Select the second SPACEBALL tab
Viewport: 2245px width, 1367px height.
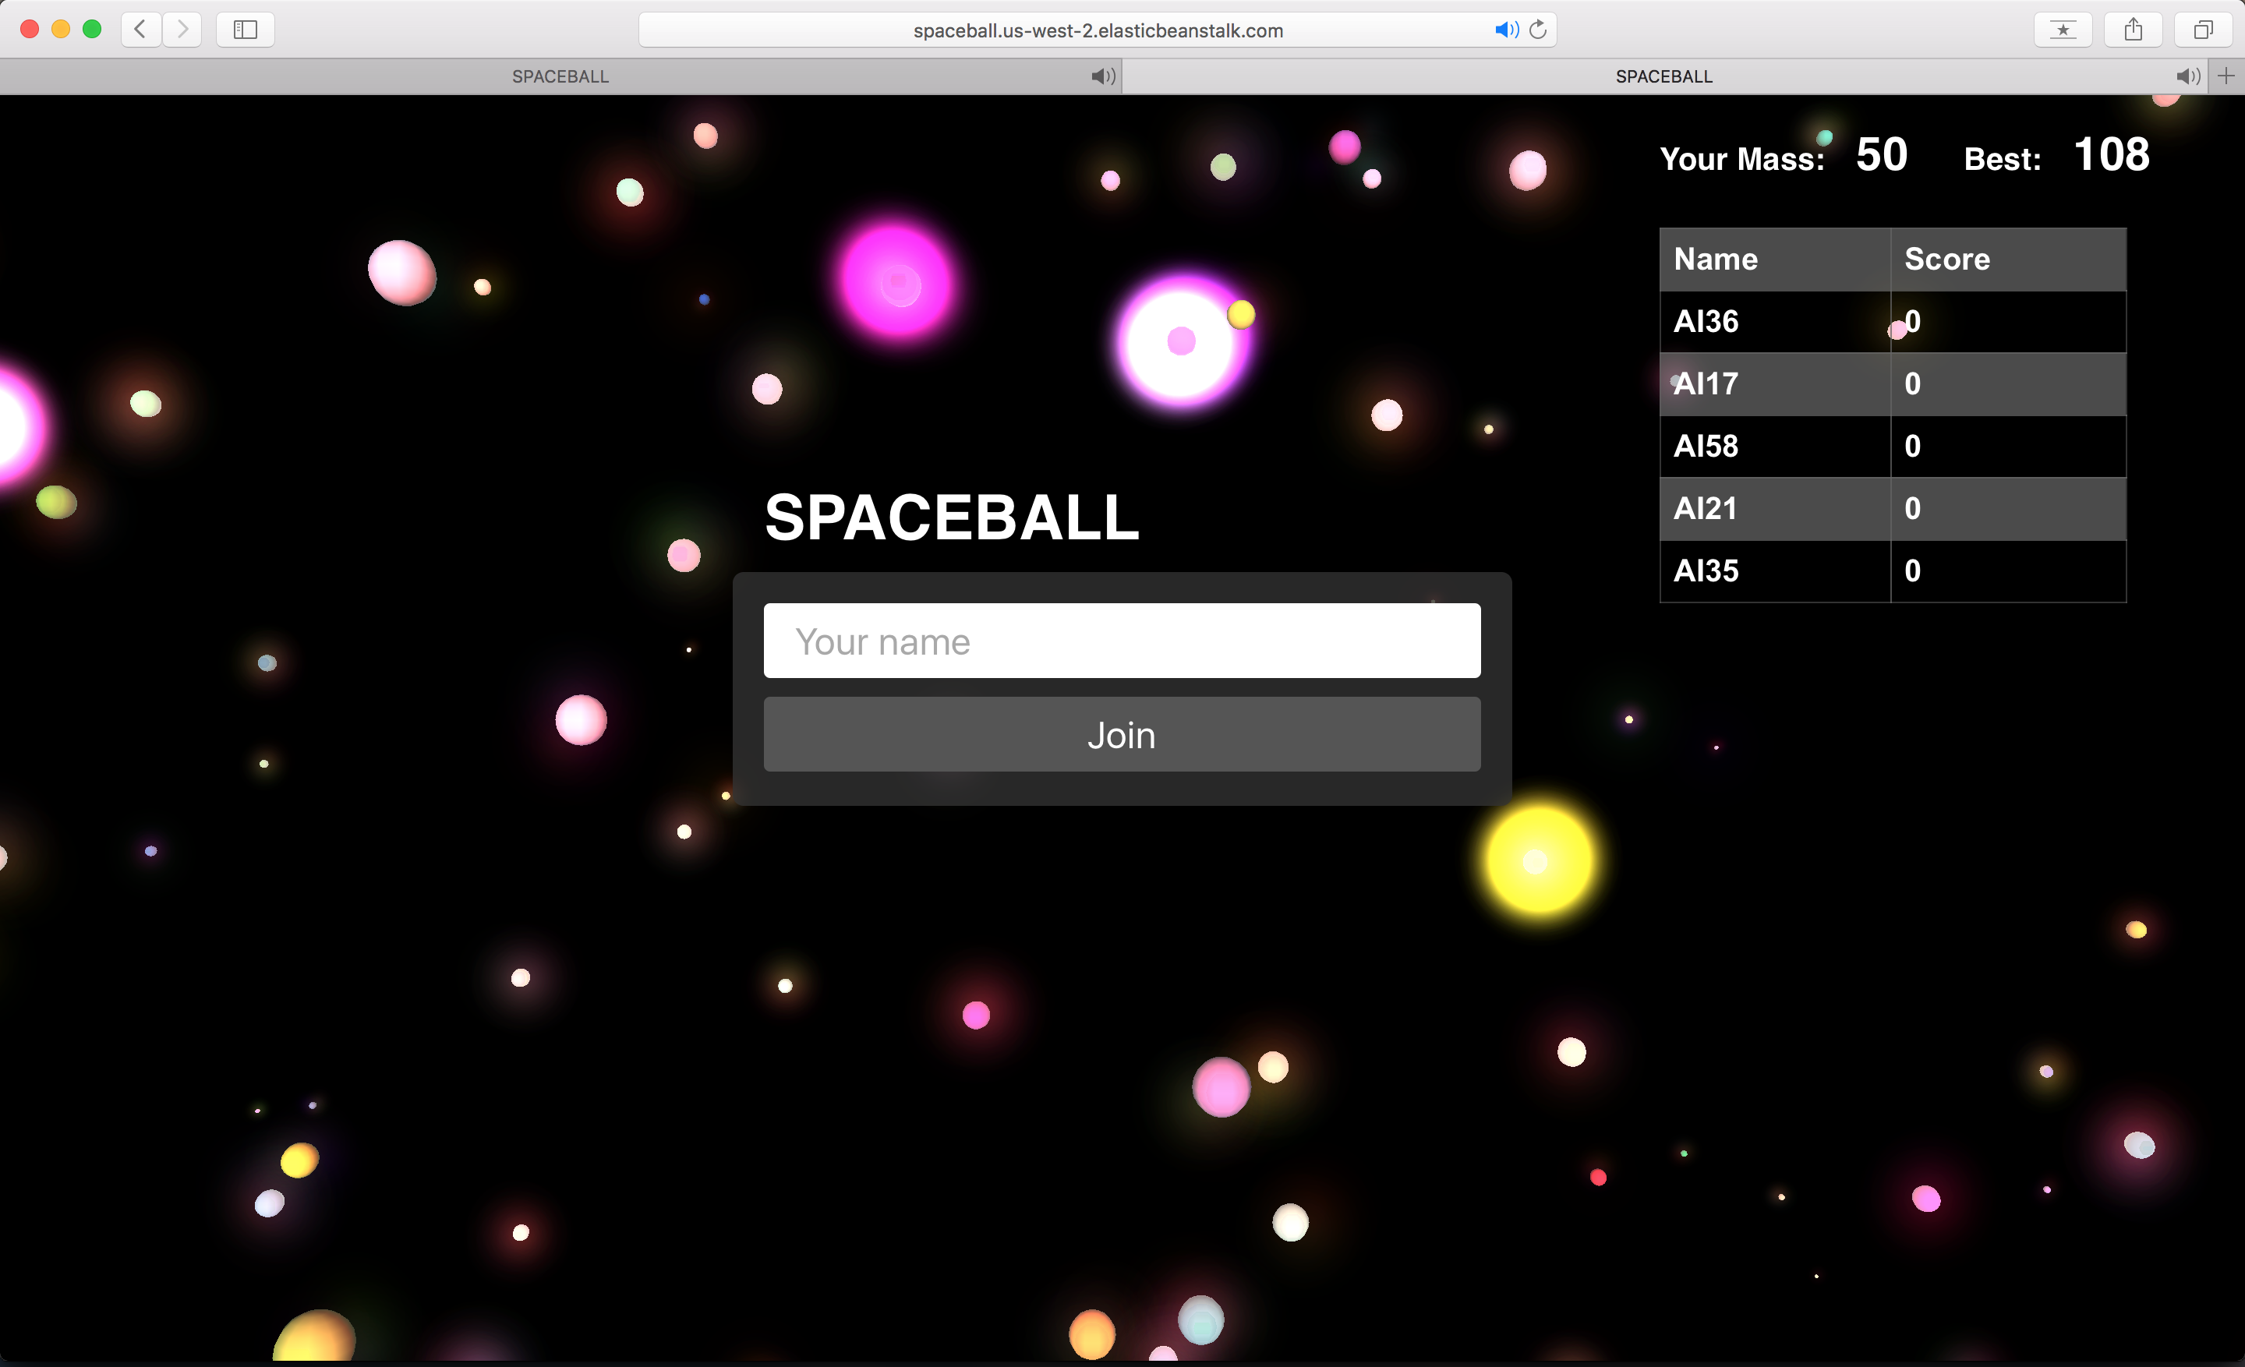[1663, 76]
